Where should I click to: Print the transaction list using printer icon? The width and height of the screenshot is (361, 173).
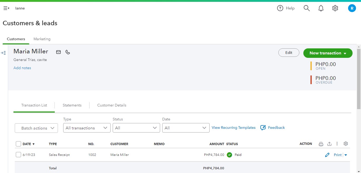[x=321, y=144]
